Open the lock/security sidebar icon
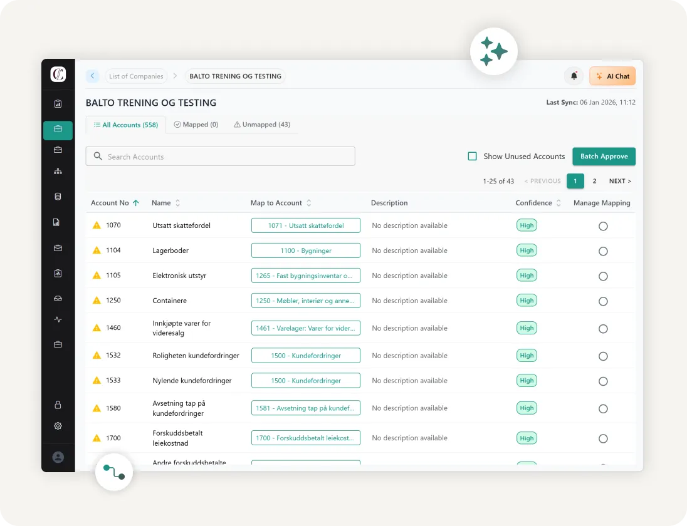Image resolution: width=687 pixels, height=526 pixels. (x=58, y=405)
